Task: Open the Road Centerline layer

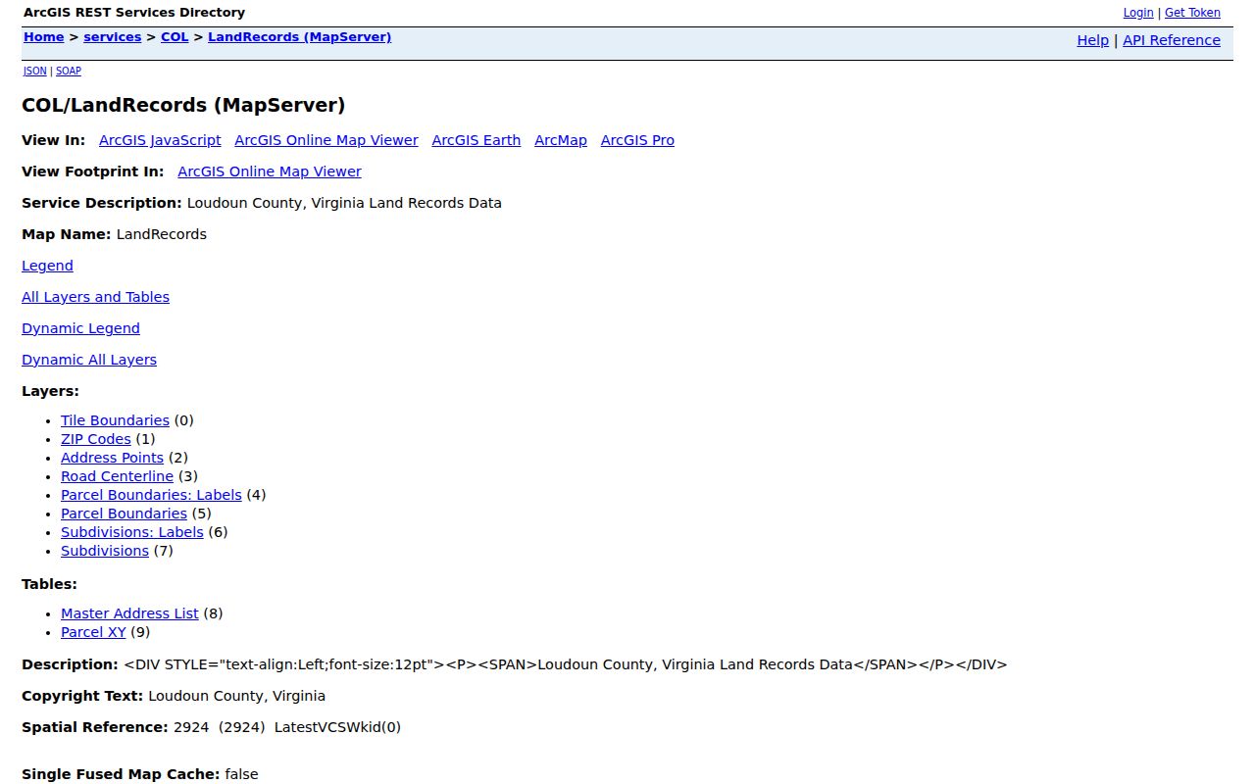Action: click(x=117, y=476)
